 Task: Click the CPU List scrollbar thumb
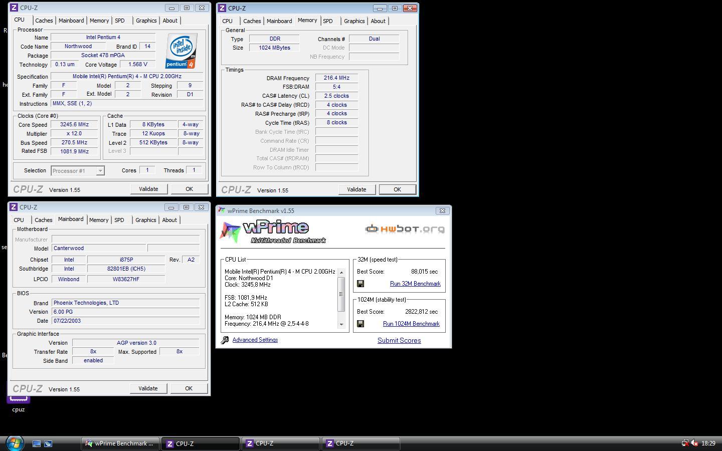pos(341,294)
